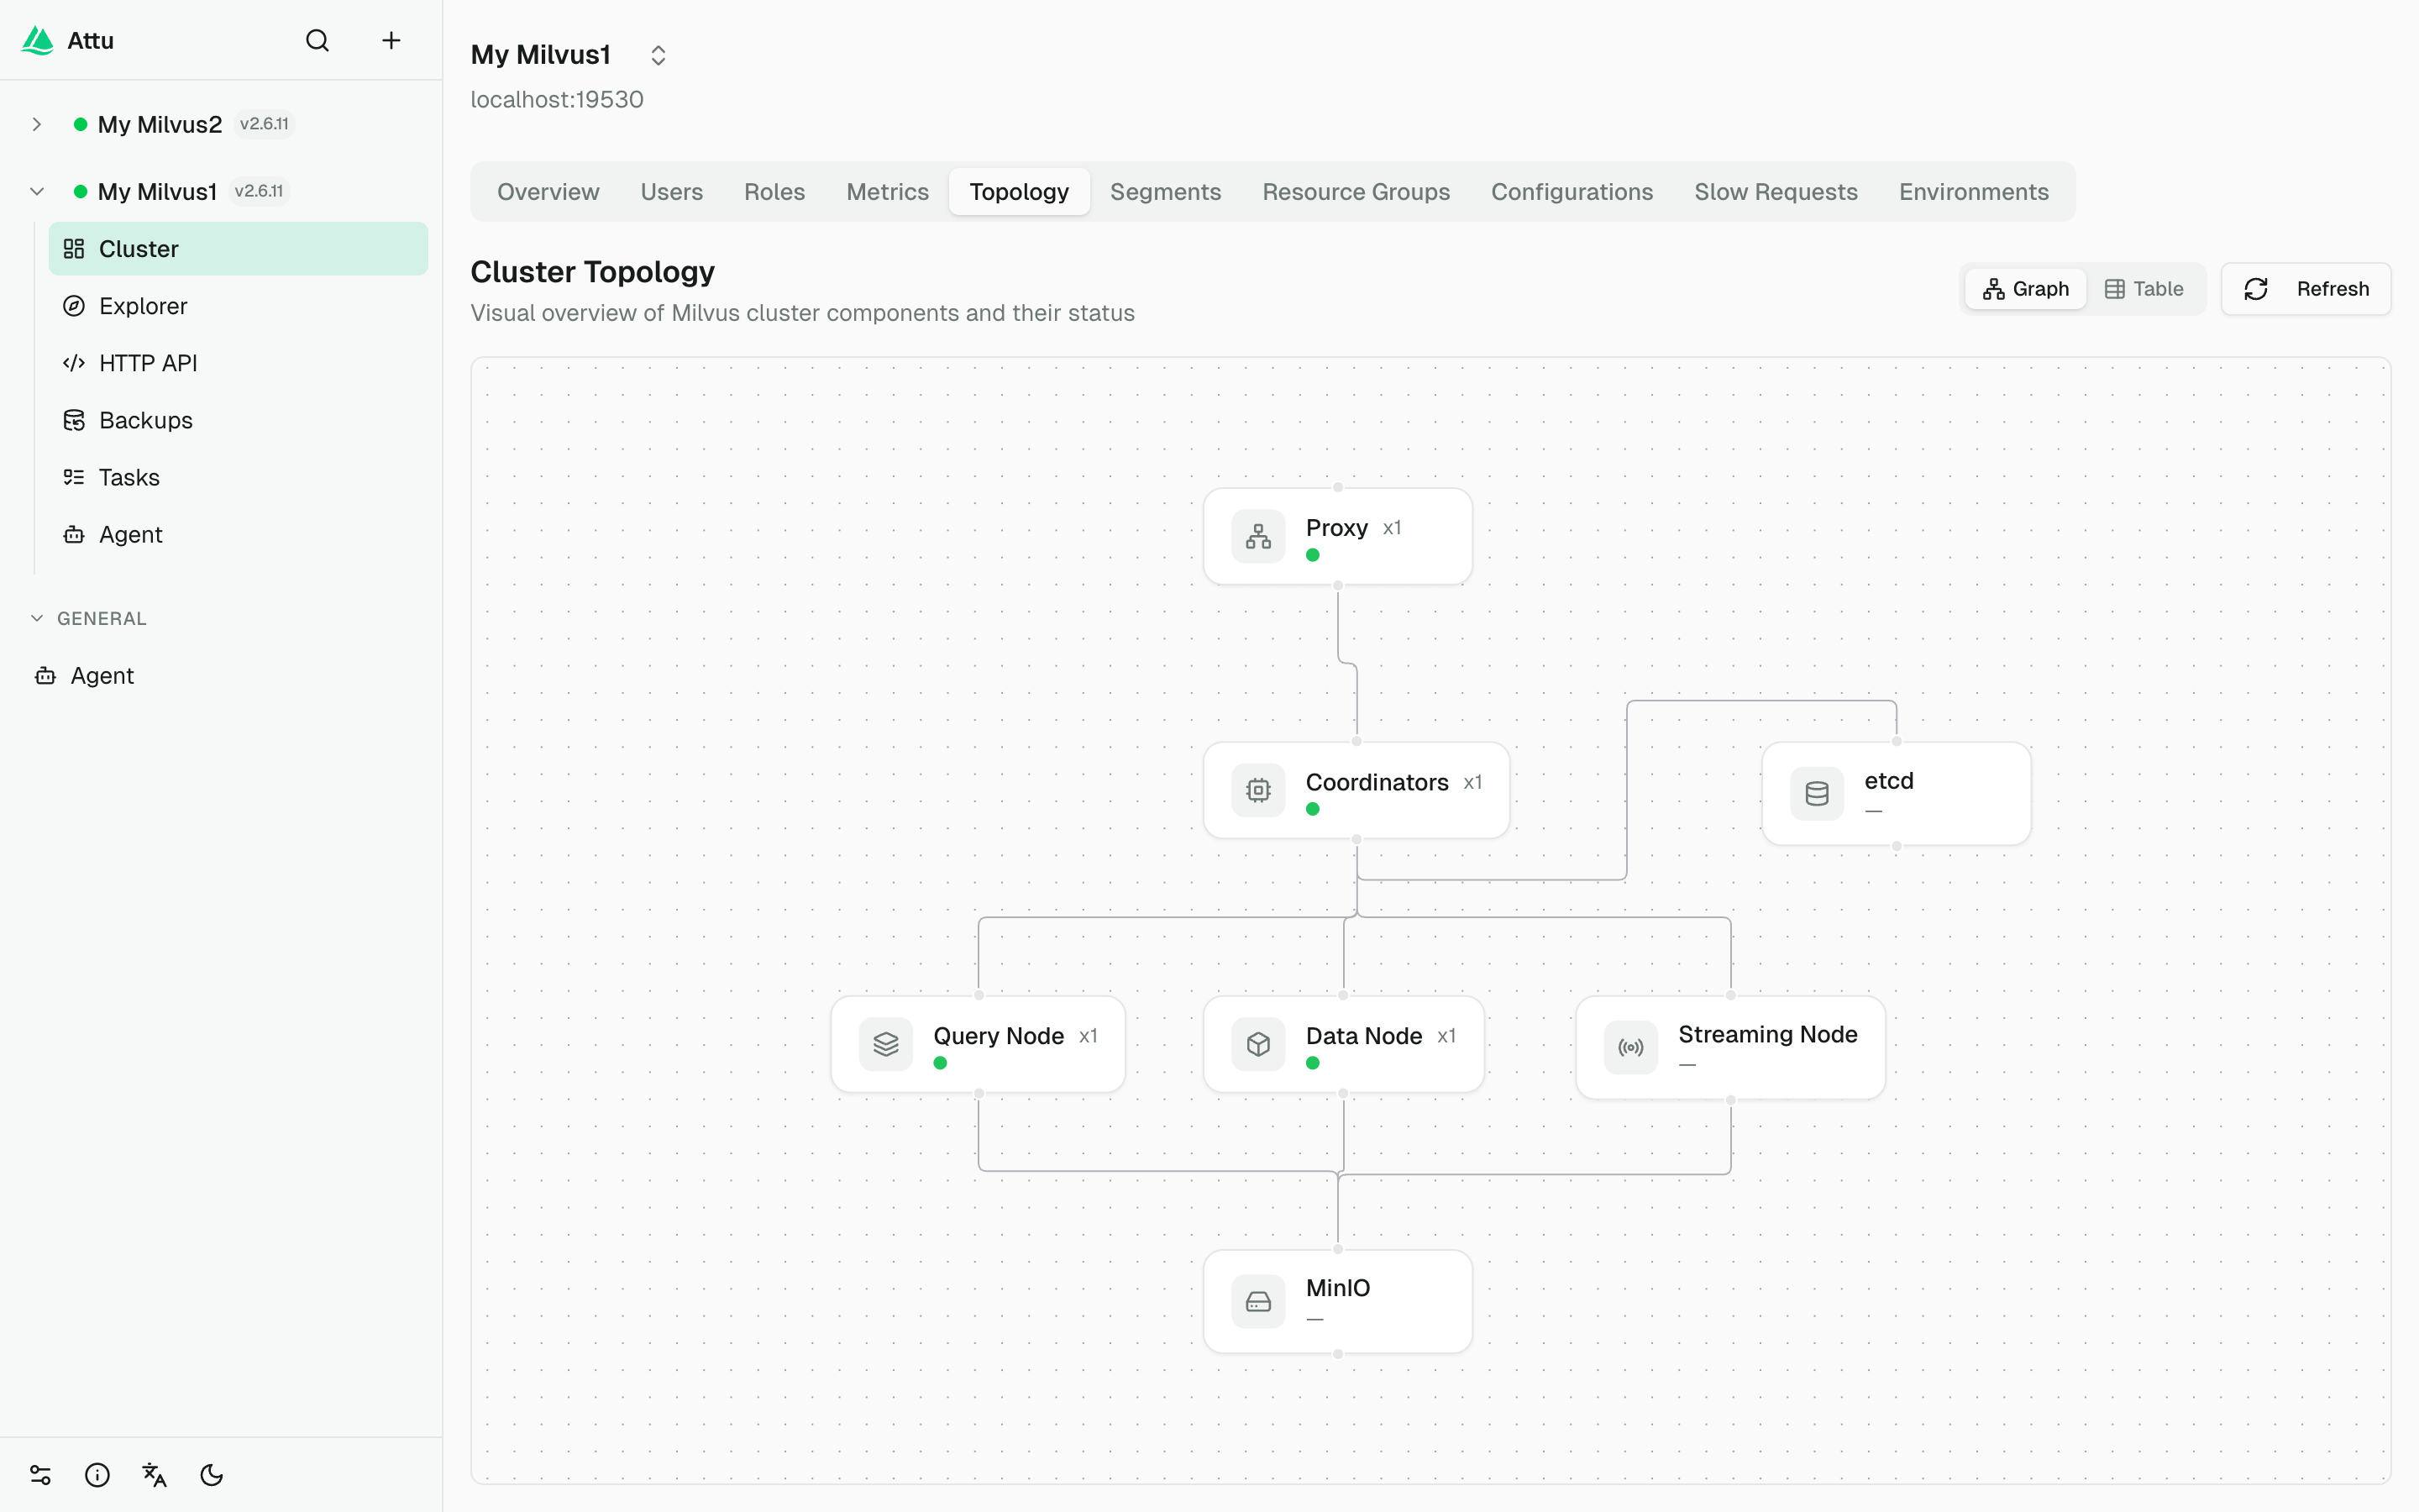2419x1512 pixels.
Task: Open Agent under My Milvus1
Action: (x=238, y=534)
